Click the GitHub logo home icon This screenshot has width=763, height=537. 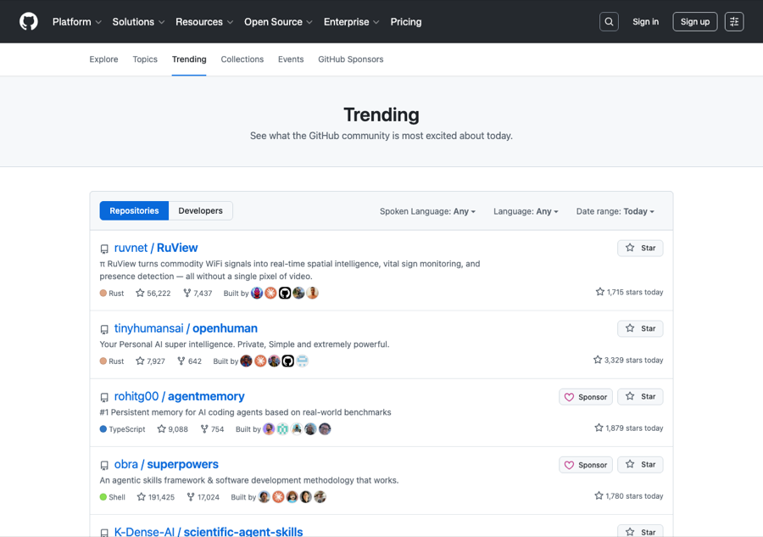click(29, 22)
